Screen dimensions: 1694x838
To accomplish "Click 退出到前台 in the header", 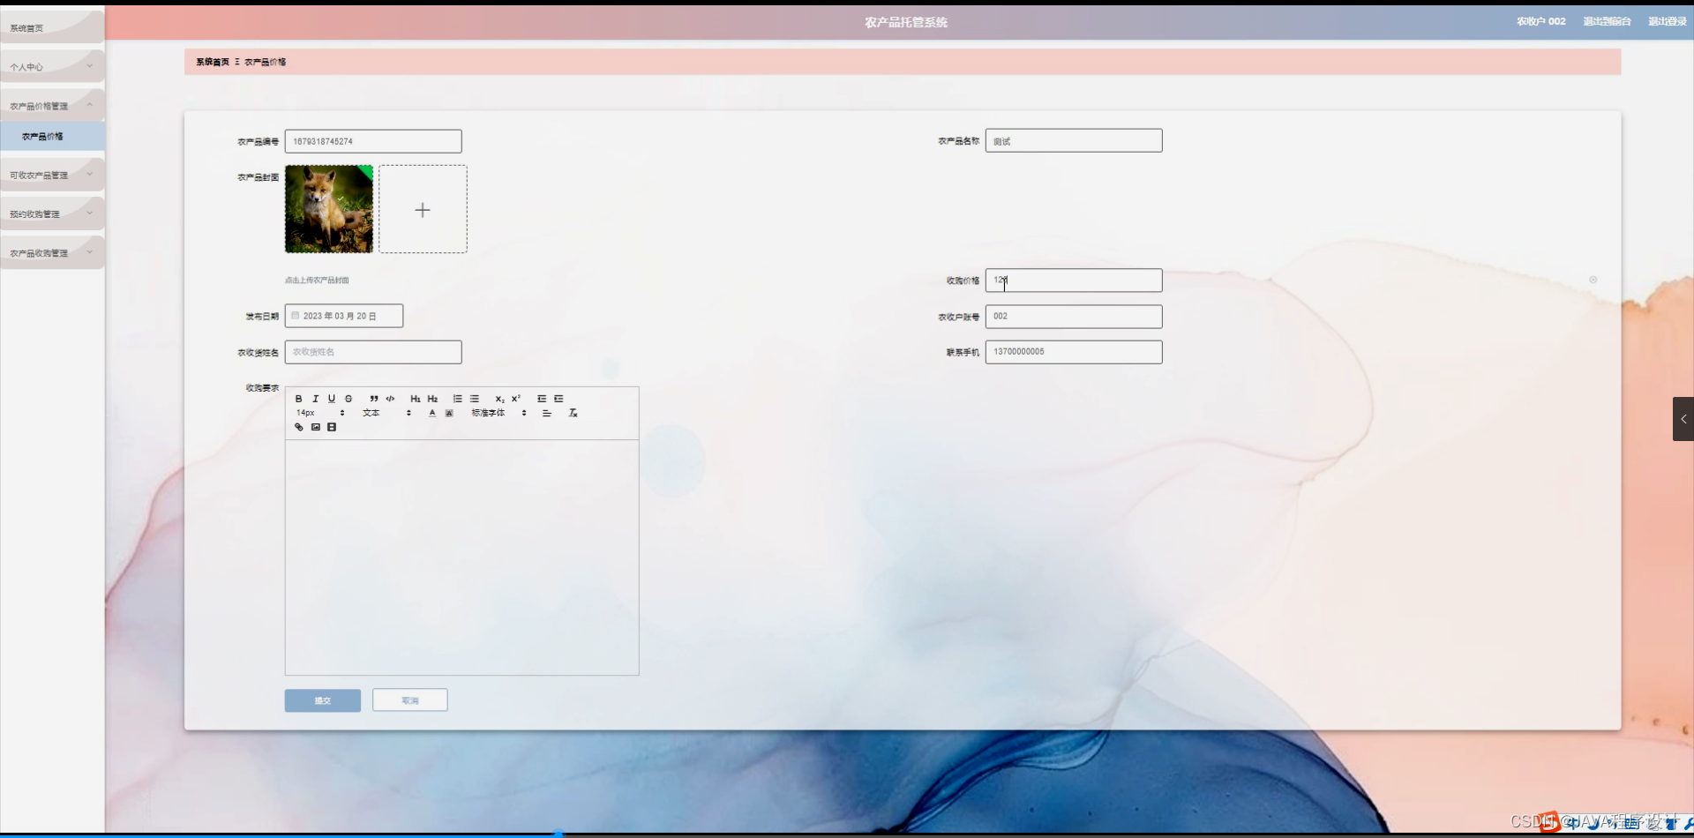I will point(1607,21).
